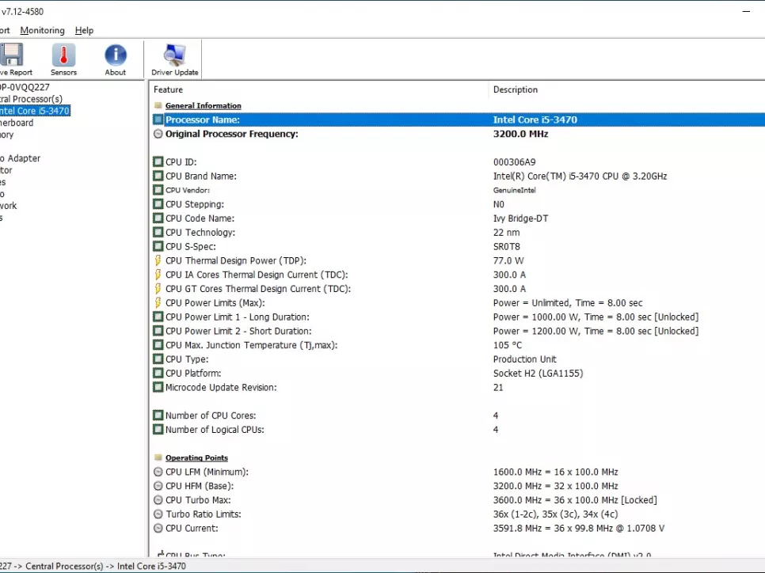Image resolution: width=765 pixels, height=573 pixels.
Task: Click the chip icon beside Processor Name
Action: (158, 120)
